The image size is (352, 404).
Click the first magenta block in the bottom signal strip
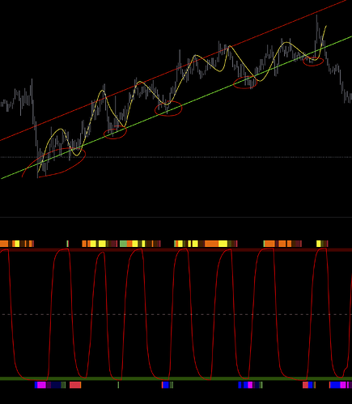tap(41, 385)
